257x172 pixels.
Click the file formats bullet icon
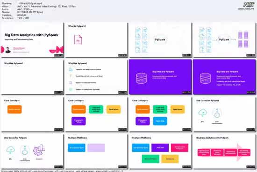point(71,83)
